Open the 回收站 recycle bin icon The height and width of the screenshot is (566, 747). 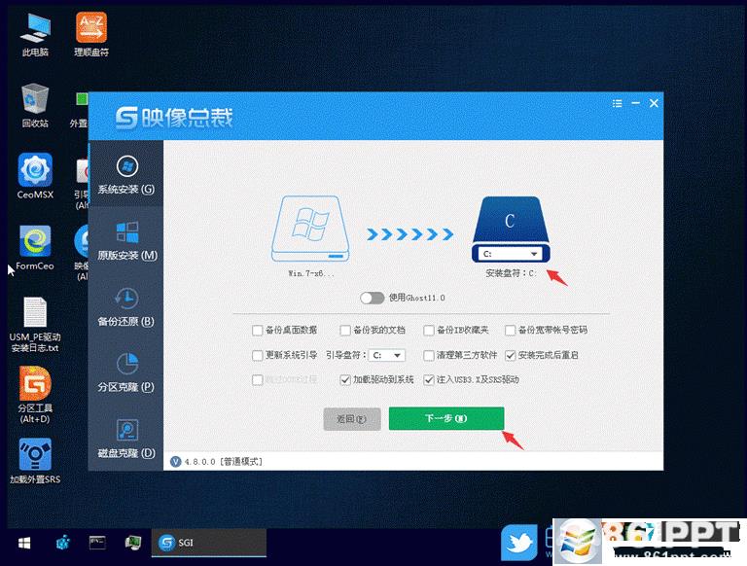coord(35,105)
